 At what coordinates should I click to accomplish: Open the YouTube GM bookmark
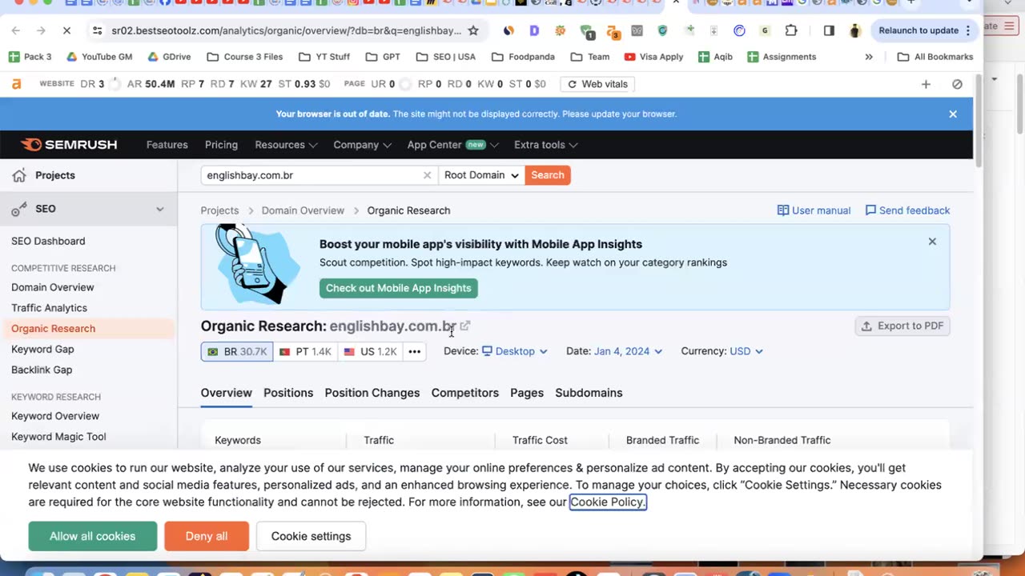point(99,57)
